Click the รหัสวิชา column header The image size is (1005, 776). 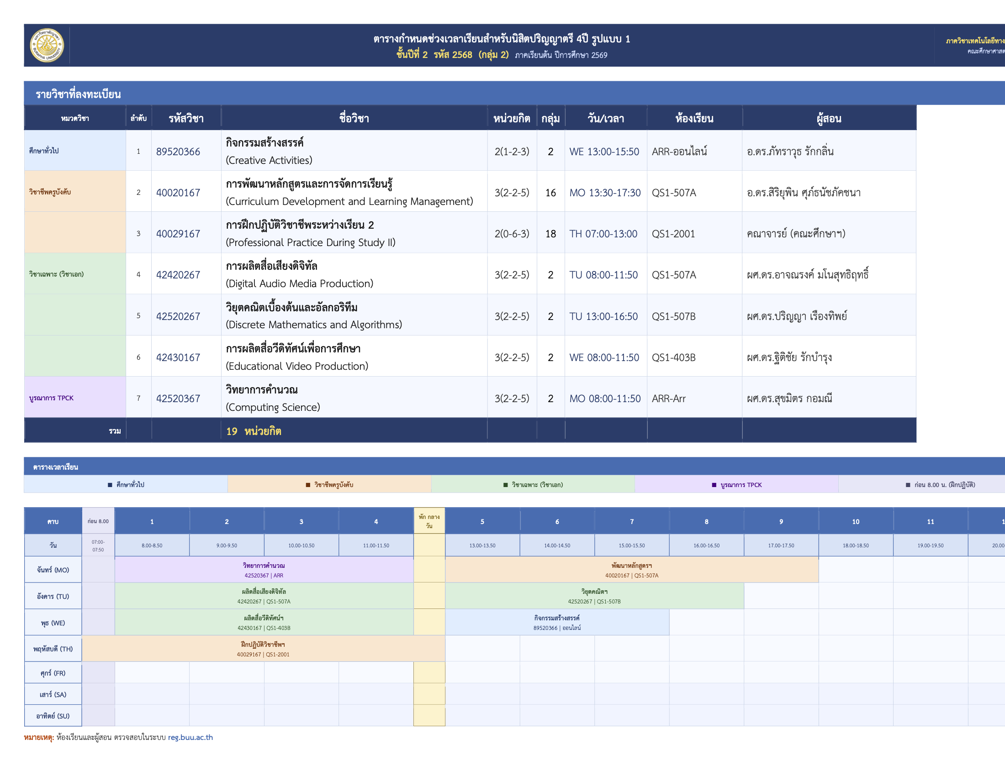click(186, 118)
